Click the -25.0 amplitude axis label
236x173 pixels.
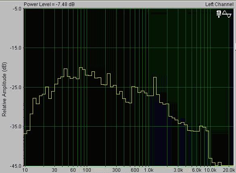[16, 87]
